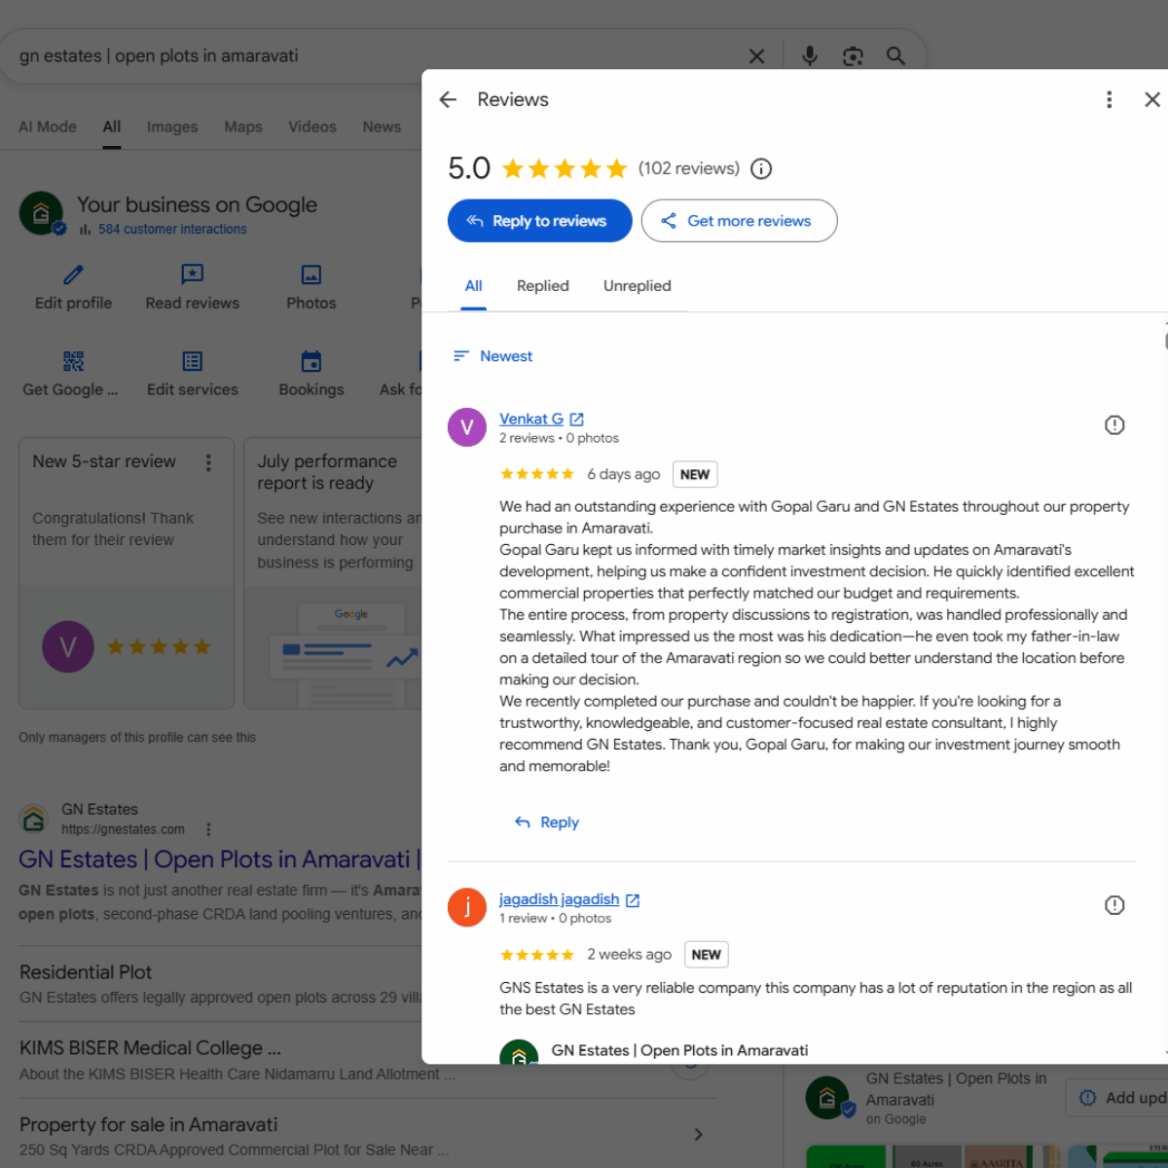The image size is (1168, 1168).
Task: Open business Photos icon
Action: pyautogui.click(x=311, y=274)
